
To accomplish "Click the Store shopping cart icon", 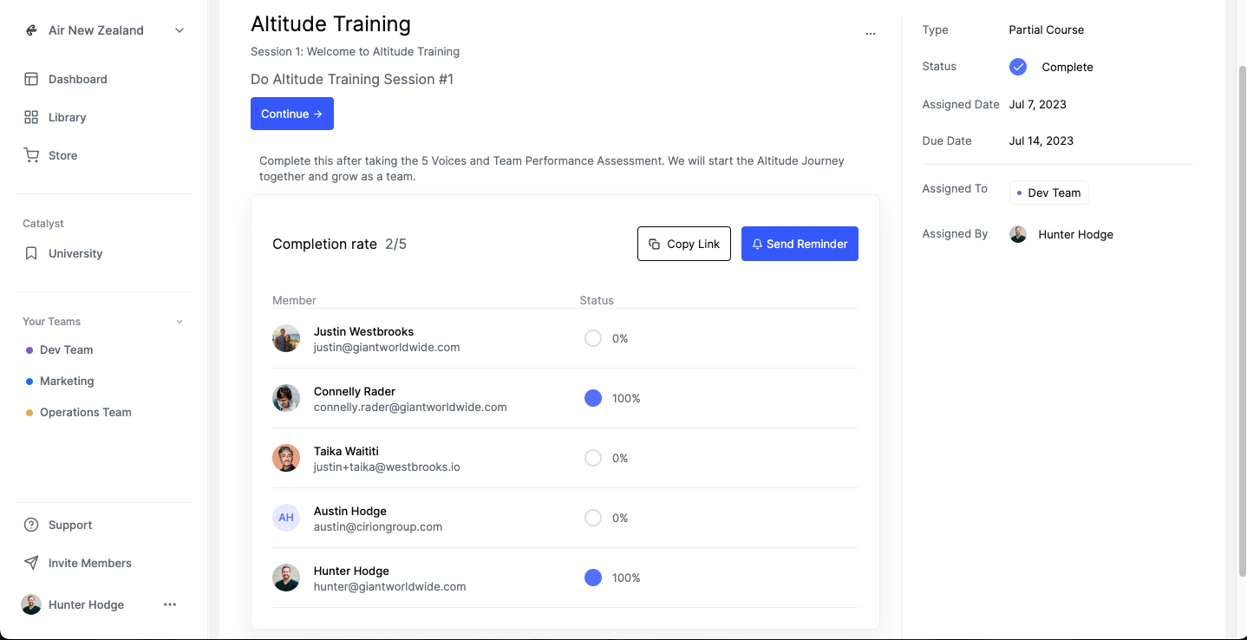I will pyautogui.click(x=31, y=155).
